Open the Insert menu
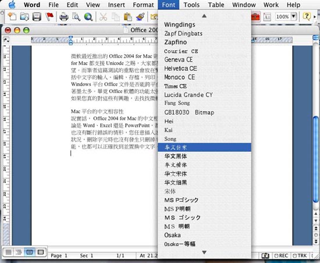 (116, 5)
